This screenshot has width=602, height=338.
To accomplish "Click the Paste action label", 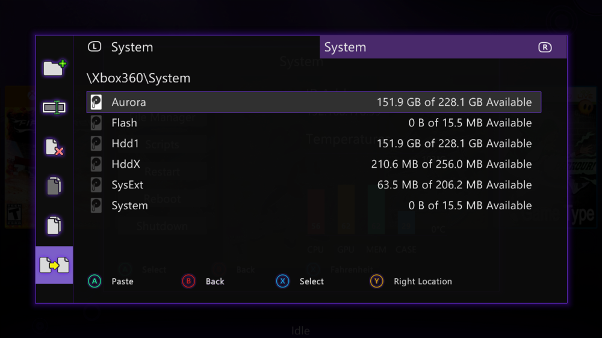I will click(x=122, y=281).
